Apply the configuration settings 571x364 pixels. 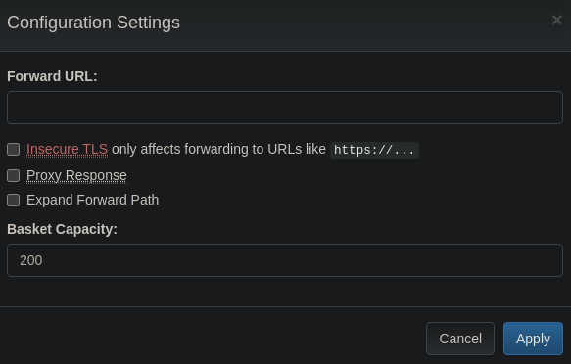point(533,339)
